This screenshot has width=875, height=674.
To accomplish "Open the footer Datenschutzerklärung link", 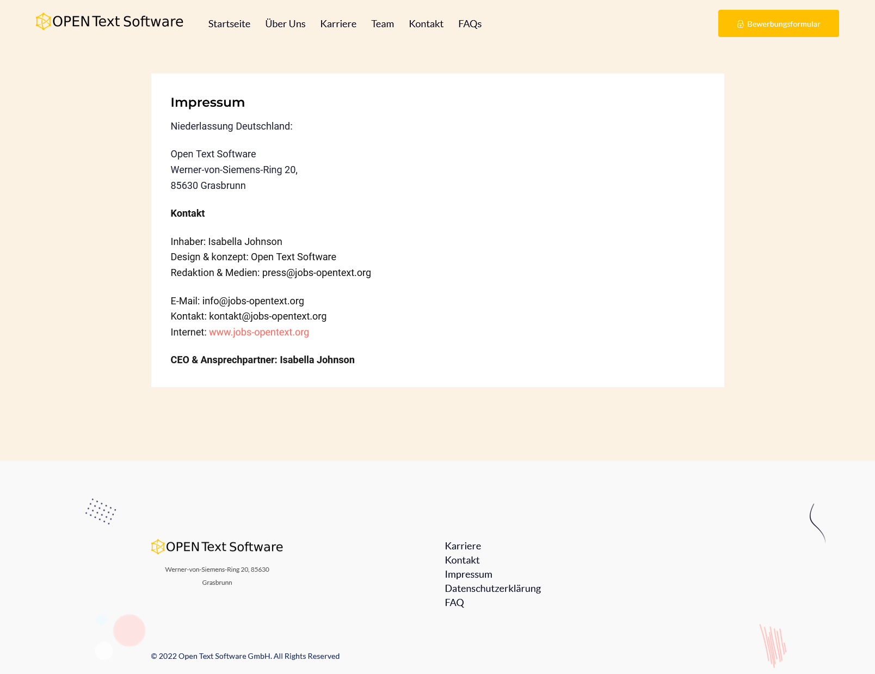I will (x=493, y=589).
